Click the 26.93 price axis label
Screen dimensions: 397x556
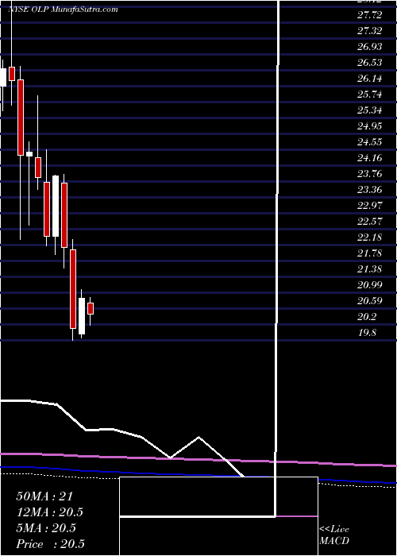coord(370,47)
